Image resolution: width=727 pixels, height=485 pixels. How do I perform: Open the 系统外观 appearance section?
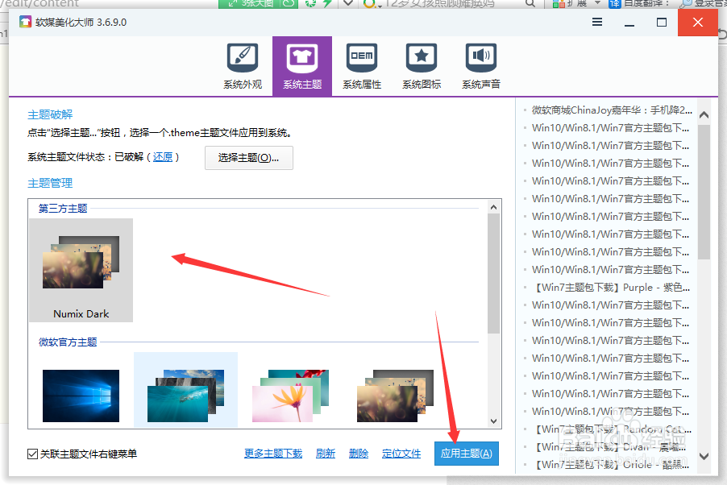(x=243, y=66)
